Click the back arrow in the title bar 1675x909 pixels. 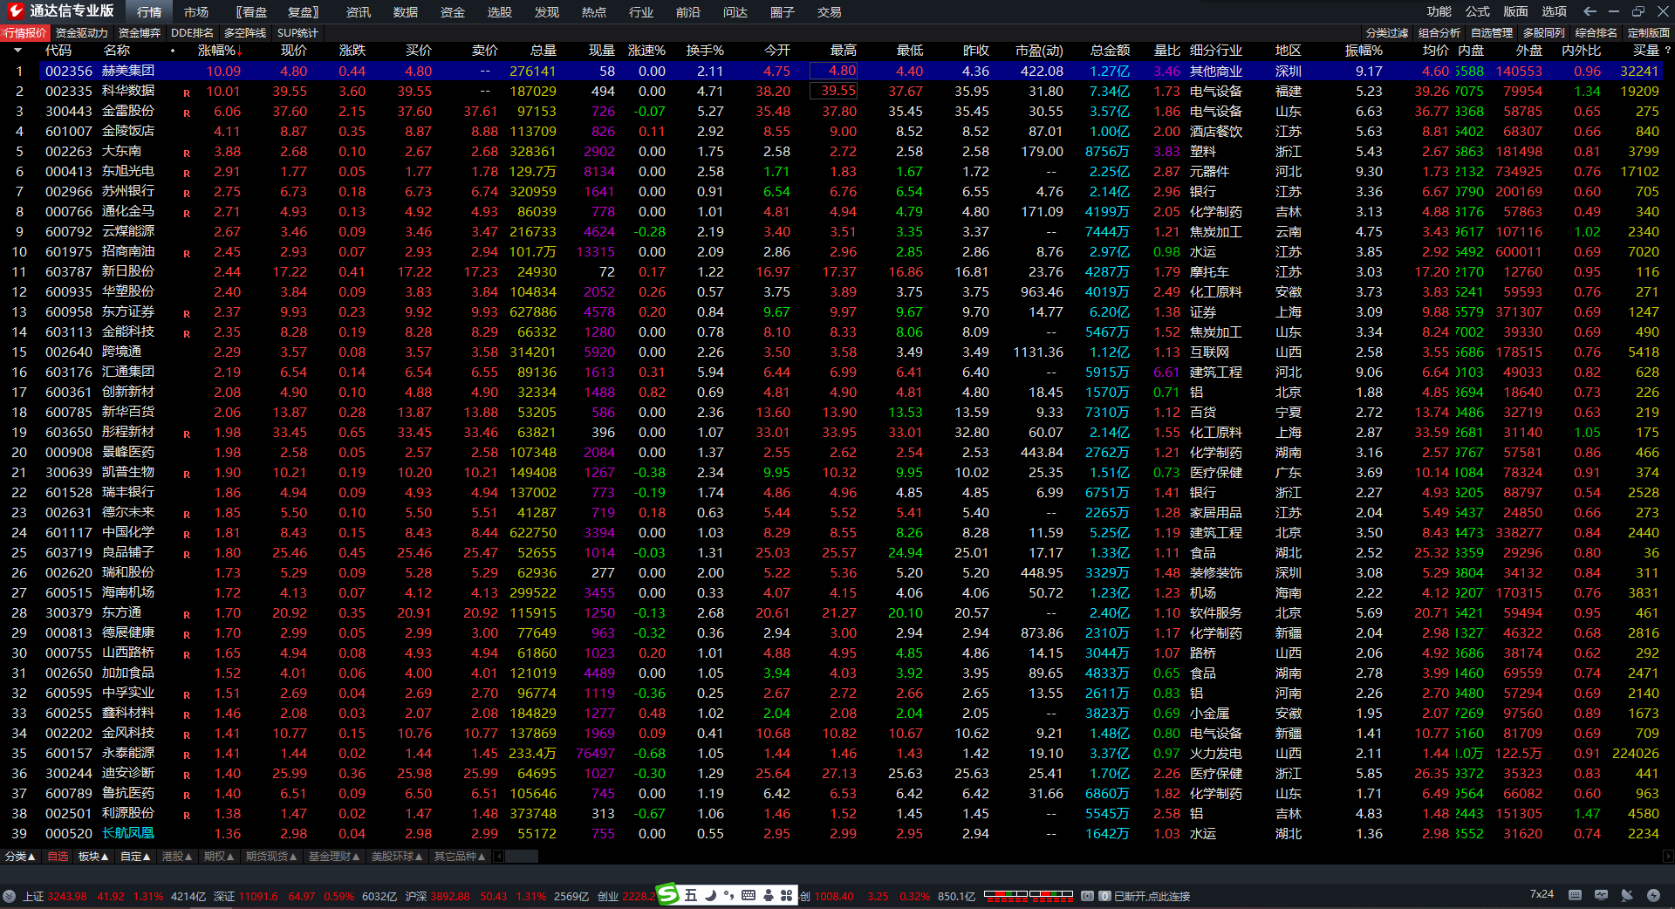tap(1590, 11)
